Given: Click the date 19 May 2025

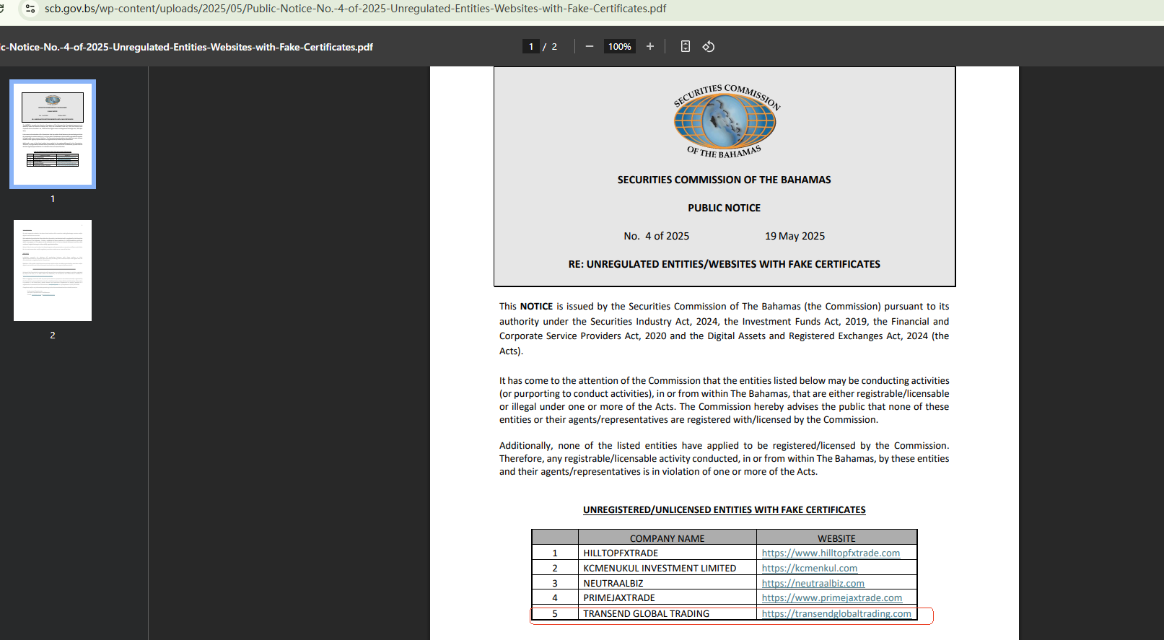Looking at the screenshot, I should coord(795,236).
